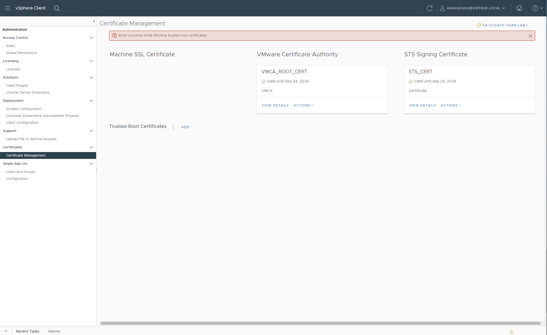Open the SA-VCSA70.VSAN.LAB server selector
Screen dimensions: 547x335
(503, 25)
